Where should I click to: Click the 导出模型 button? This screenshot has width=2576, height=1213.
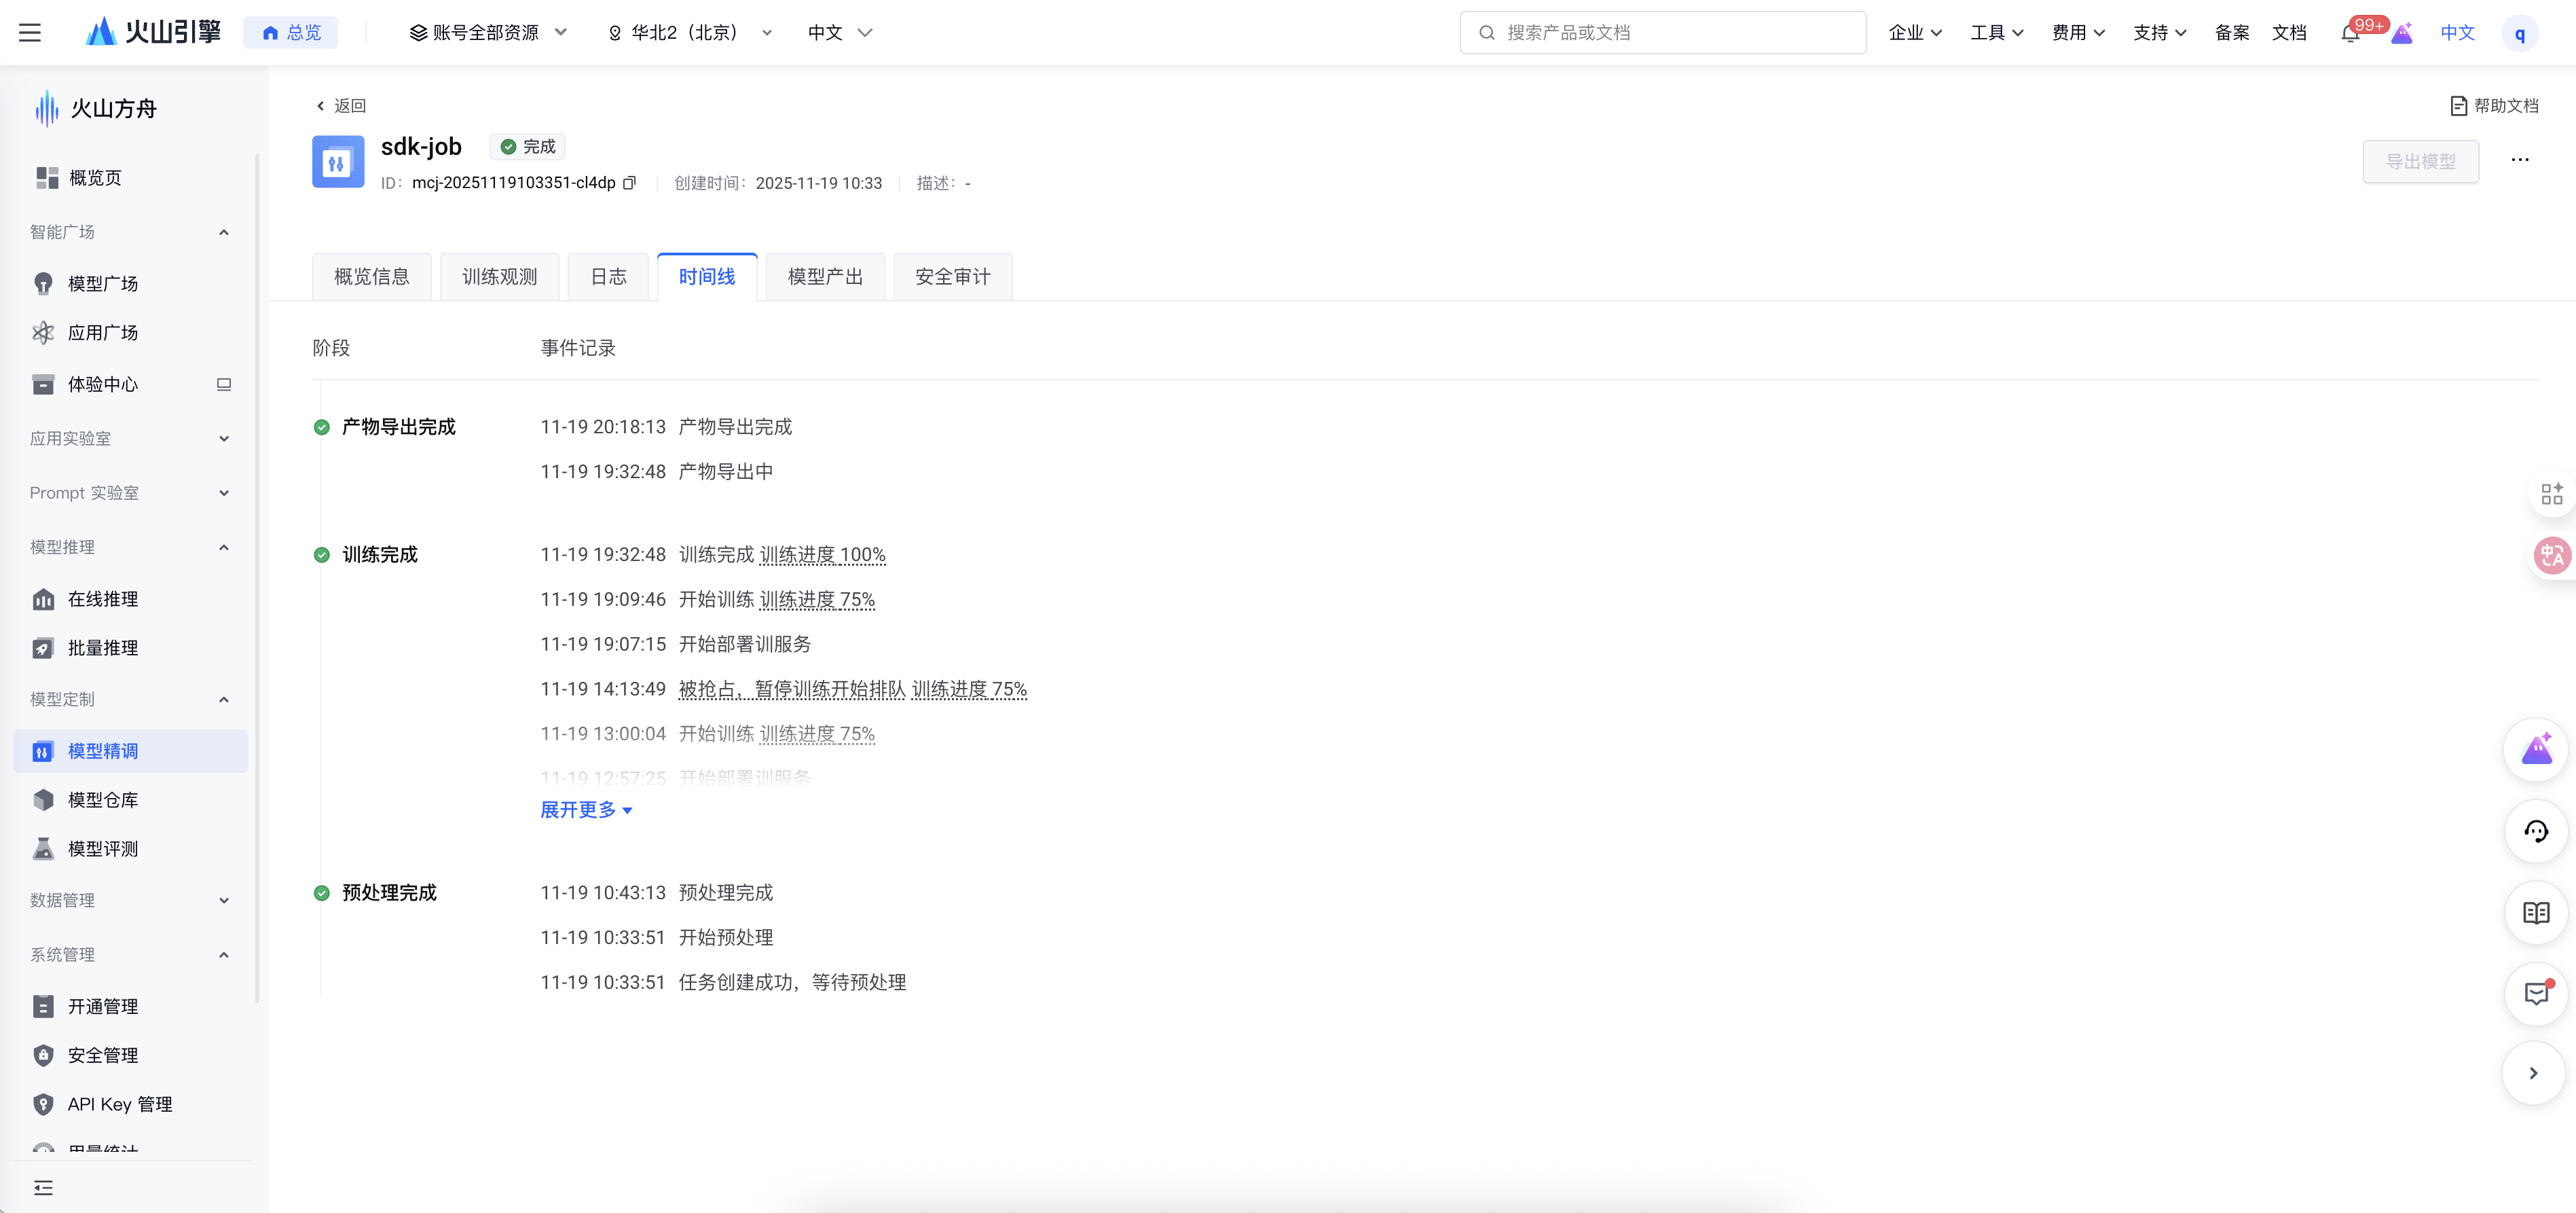[2420, 160]
